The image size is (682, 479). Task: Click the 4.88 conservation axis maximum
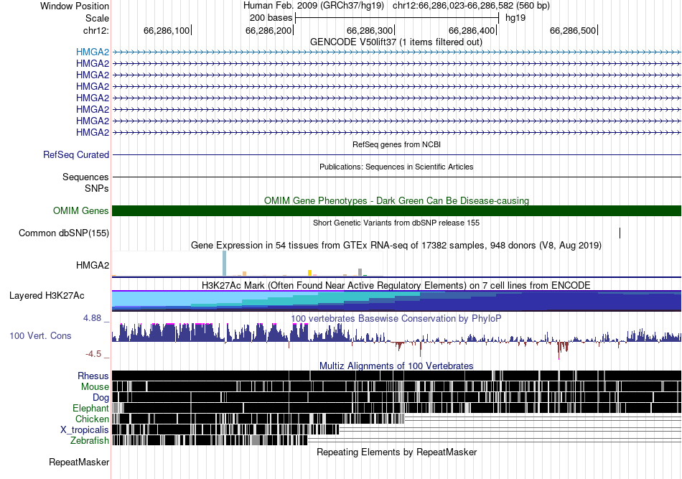pos(92,318)
